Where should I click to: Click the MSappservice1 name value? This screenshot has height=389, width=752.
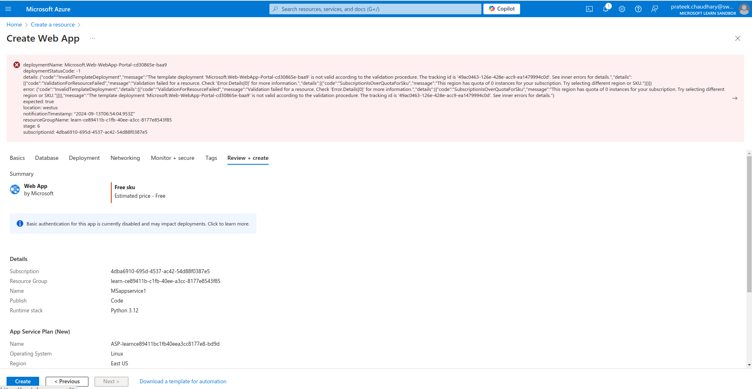pyautogui.click(x=128, y=291)
